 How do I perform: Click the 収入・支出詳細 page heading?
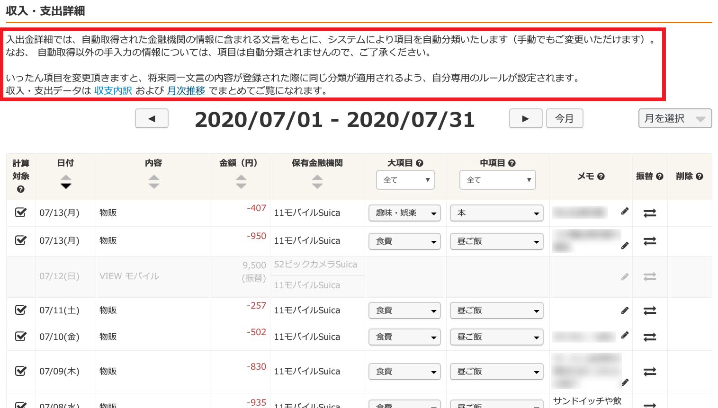45,11
